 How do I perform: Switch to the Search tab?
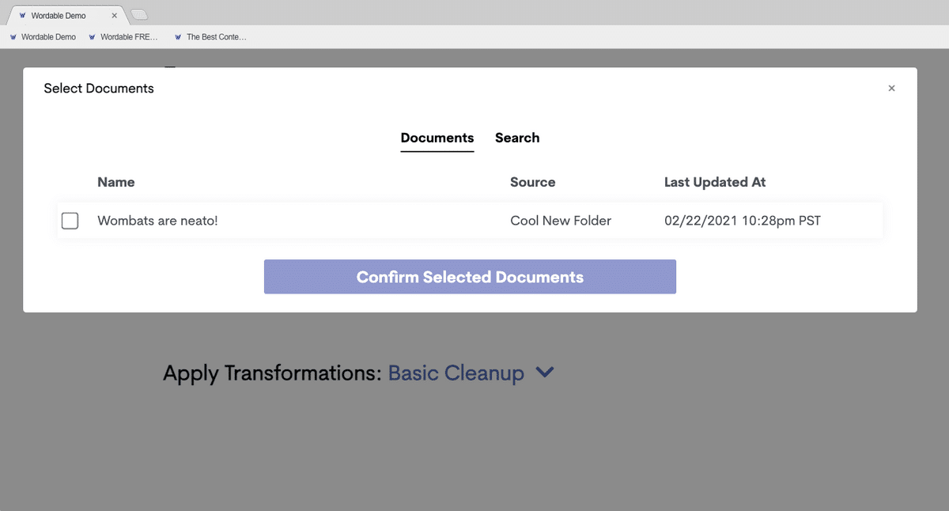tap(517, 138)
